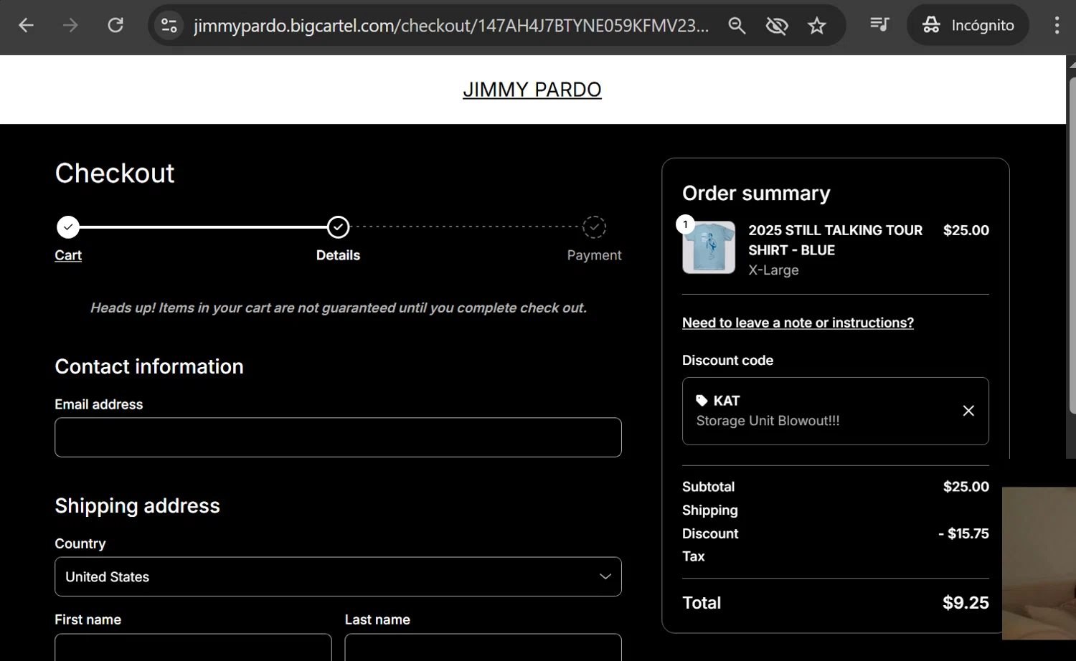
Task: Click the page vertical scrollbar
Action: pos(1072,244)
